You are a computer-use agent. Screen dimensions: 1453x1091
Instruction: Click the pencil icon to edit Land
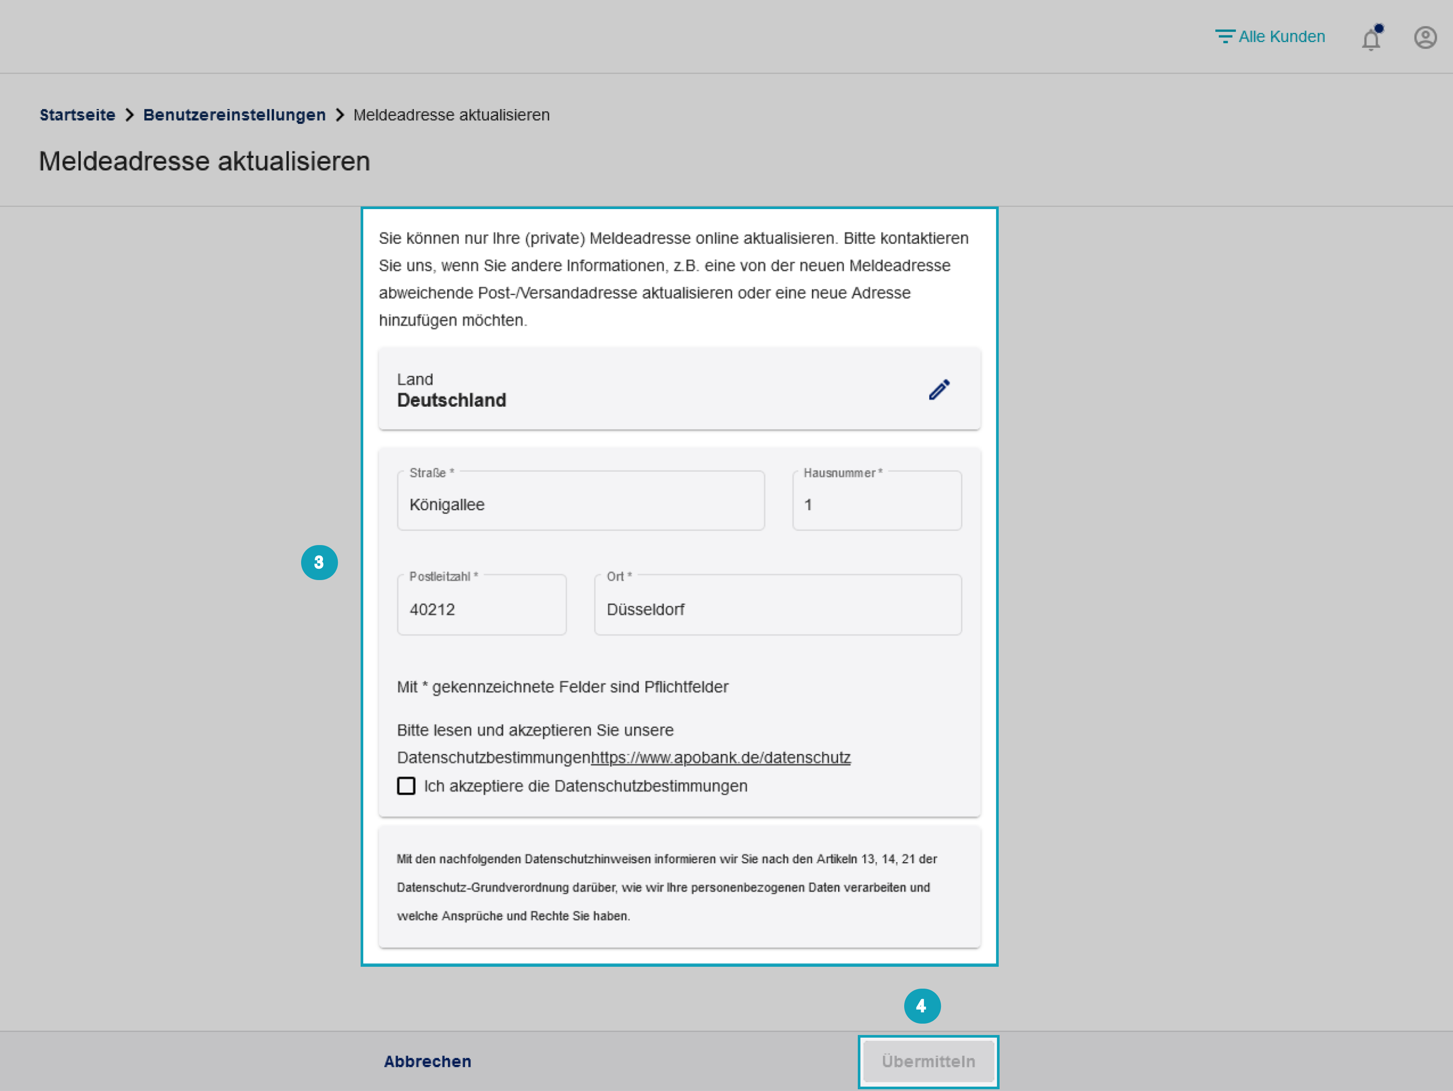tap(939, 389)
